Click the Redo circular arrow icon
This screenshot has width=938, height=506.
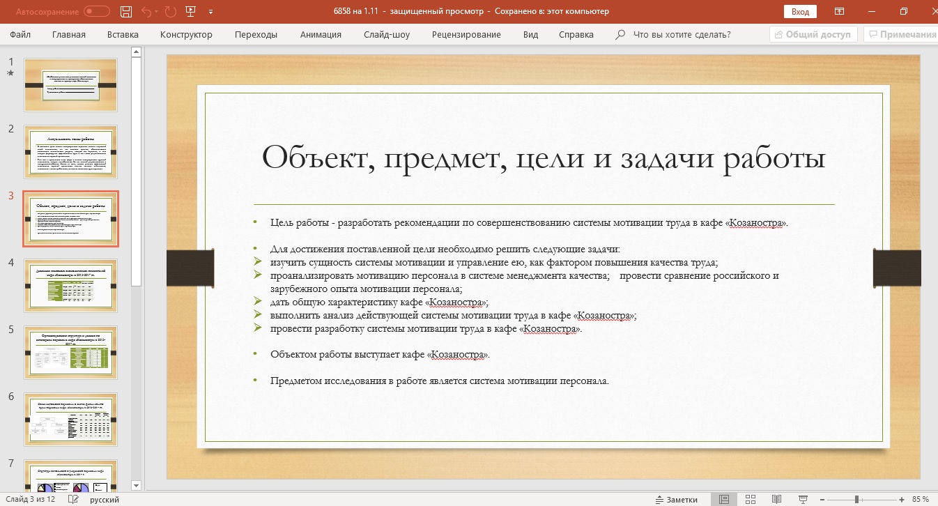[x=171, y=11]
